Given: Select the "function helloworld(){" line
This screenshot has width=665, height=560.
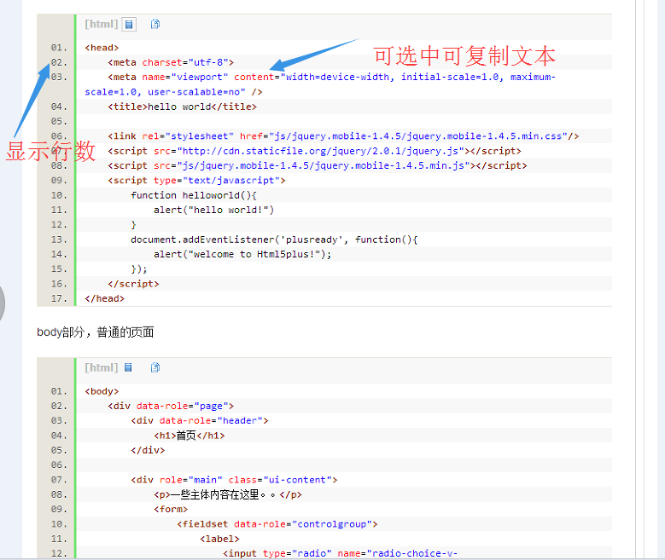Looking at the screenshot, I should pyautogui.click(x=194, y=195).
